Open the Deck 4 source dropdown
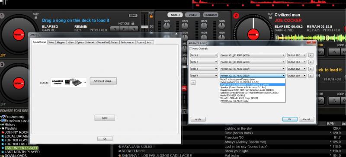Screen dimensions: 346x157 pyautogui.click(x=204, y=76)
